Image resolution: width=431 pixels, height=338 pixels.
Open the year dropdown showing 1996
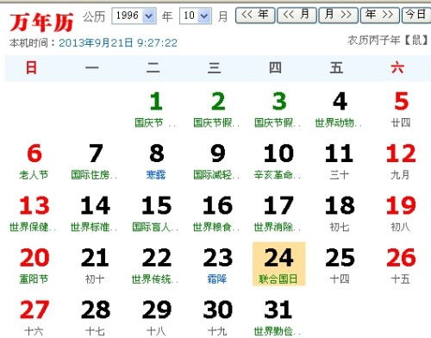(x=134, y=16)
